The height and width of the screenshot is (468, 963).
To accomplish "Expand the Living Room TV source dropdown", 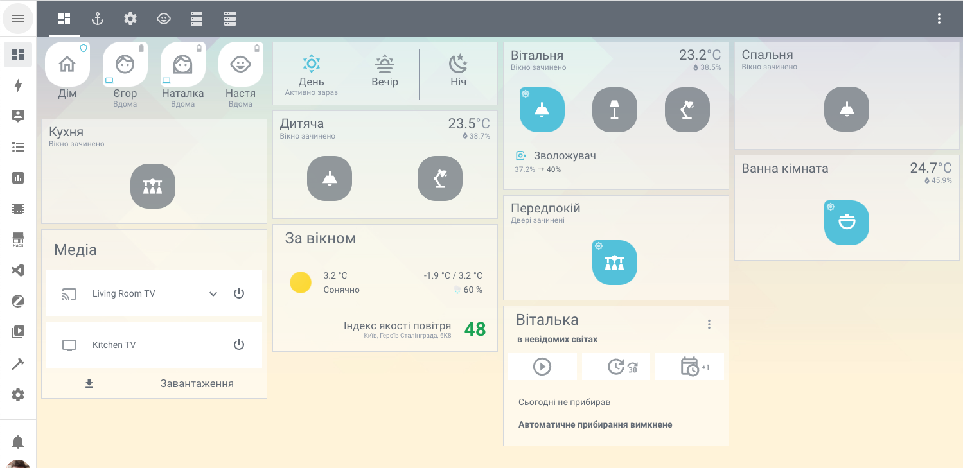I will [213, 293].
